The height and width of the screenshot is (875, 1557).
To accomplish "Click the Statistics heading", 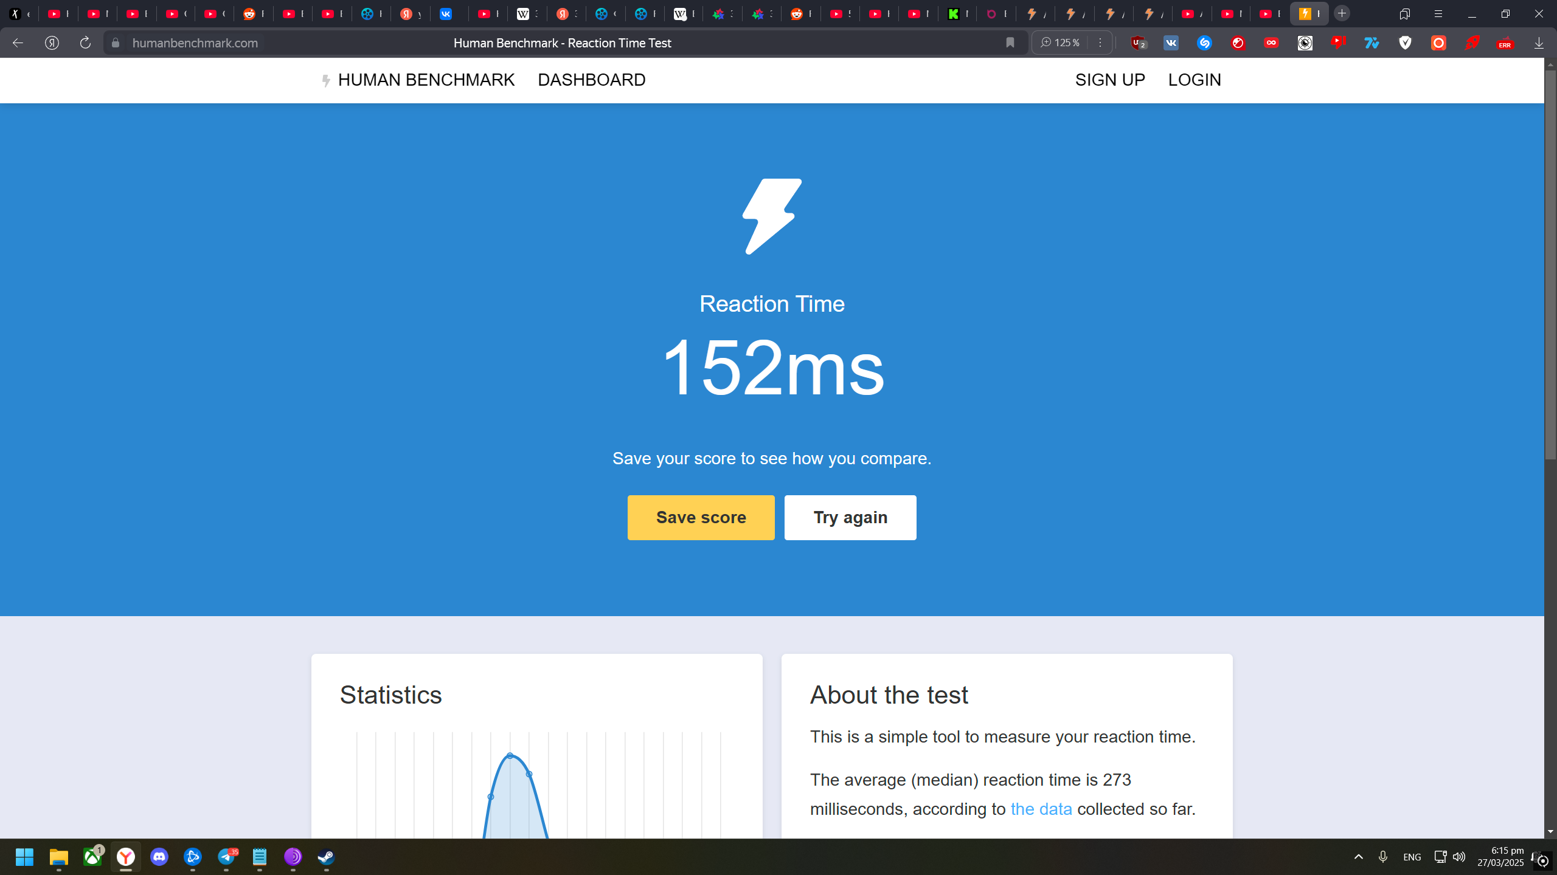I will 390,695.
